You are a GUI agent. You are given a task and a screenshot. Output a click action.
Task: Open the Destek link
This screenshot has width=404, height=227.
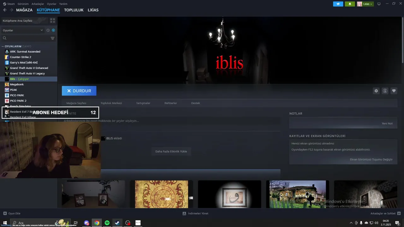pyautogui.click(x=195, y=103)
